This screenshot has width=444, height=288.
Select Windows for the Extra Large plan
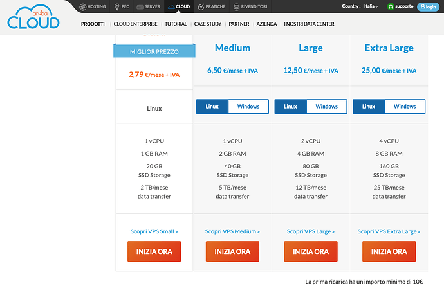pyautogui.click(x=405, y=106)
